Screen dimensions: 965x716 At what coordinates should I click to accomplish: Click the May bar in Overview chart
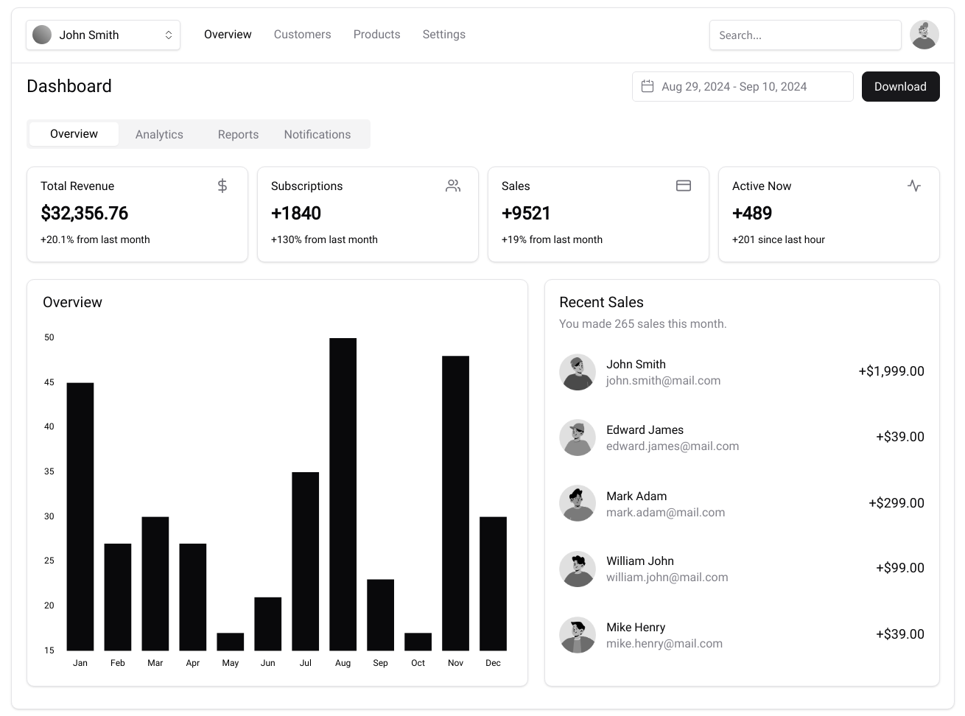tap(230, 642)
